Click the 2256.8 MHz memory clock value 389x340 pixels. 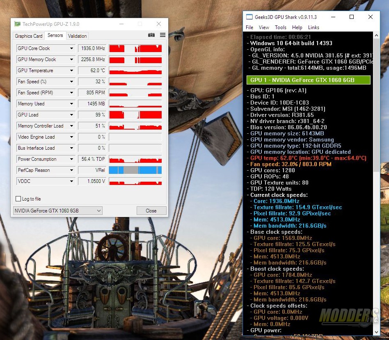(x=92, y=59)
